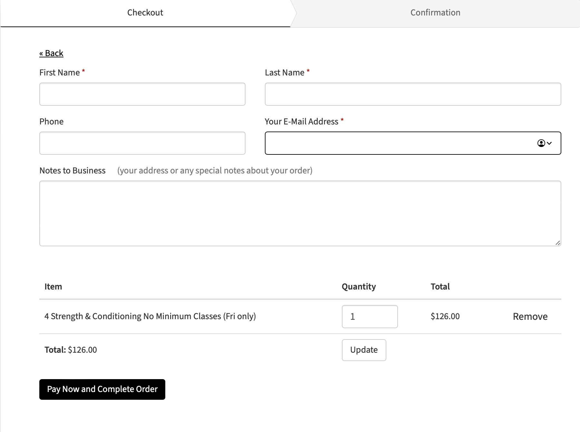The height and width of the screenshot is (432, 580).
Task: Select the Confirmation step tab
Action: coord(435,13)
